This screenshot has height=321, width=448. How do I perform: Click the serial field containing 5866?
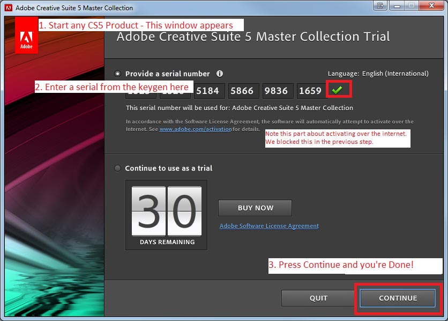pyautogui.click(x=243, y=91)
